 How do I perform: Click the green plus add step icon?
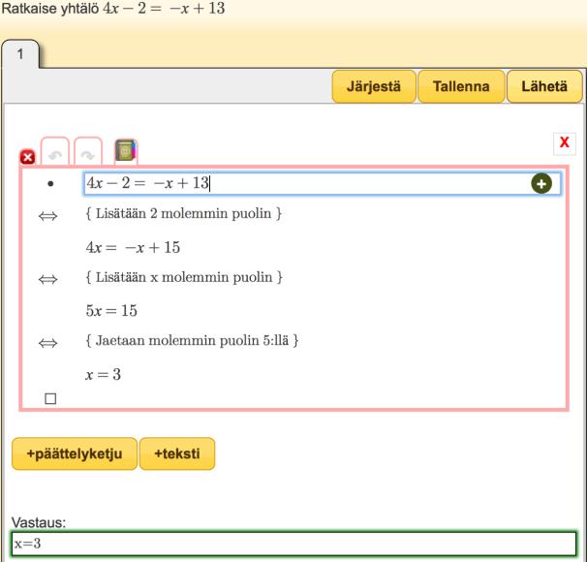541,183
